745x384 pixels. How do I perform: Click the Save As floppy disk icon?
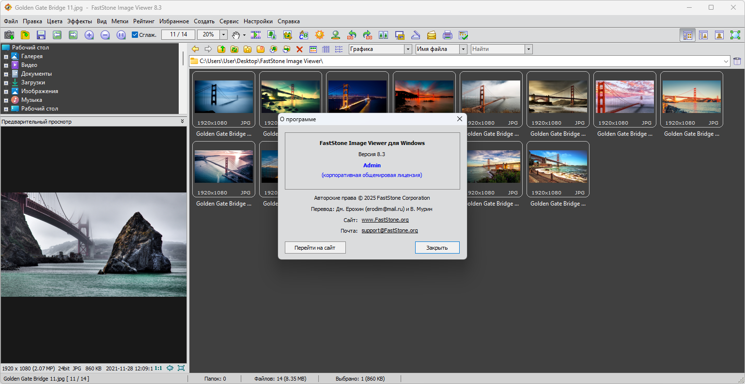[41, 35]
